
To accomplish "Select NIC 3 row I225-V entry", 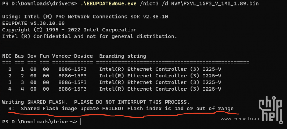I will (x=112, y=82).
